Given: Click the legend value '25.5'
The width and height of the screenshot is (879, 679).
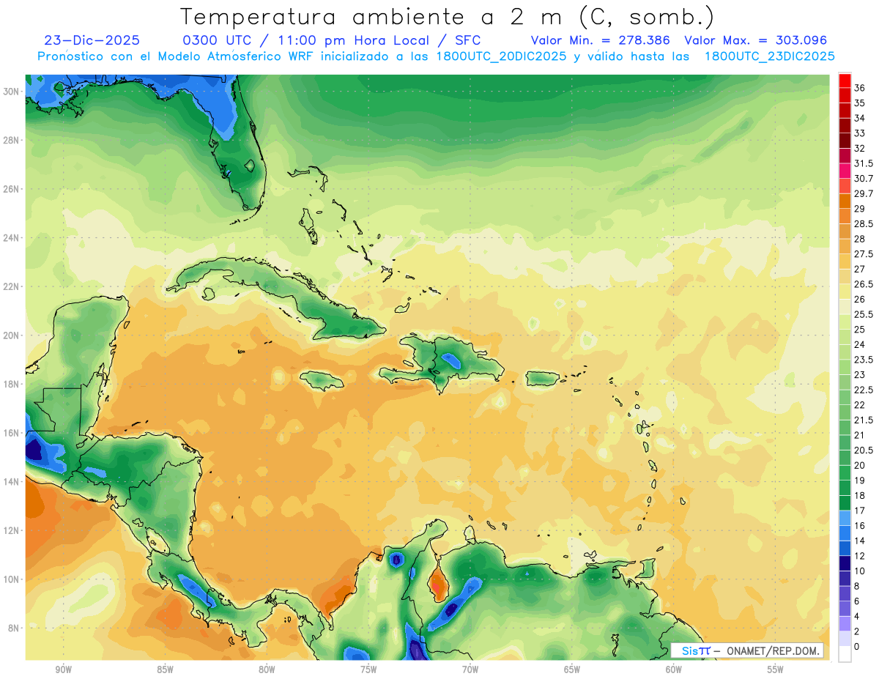Looking at the screenshot, I should (x=864, y=315).
